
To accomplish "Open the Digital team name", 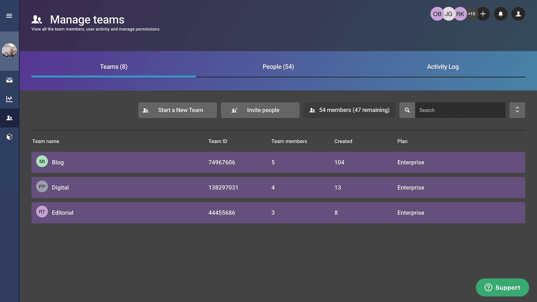I will click(60, 188).
